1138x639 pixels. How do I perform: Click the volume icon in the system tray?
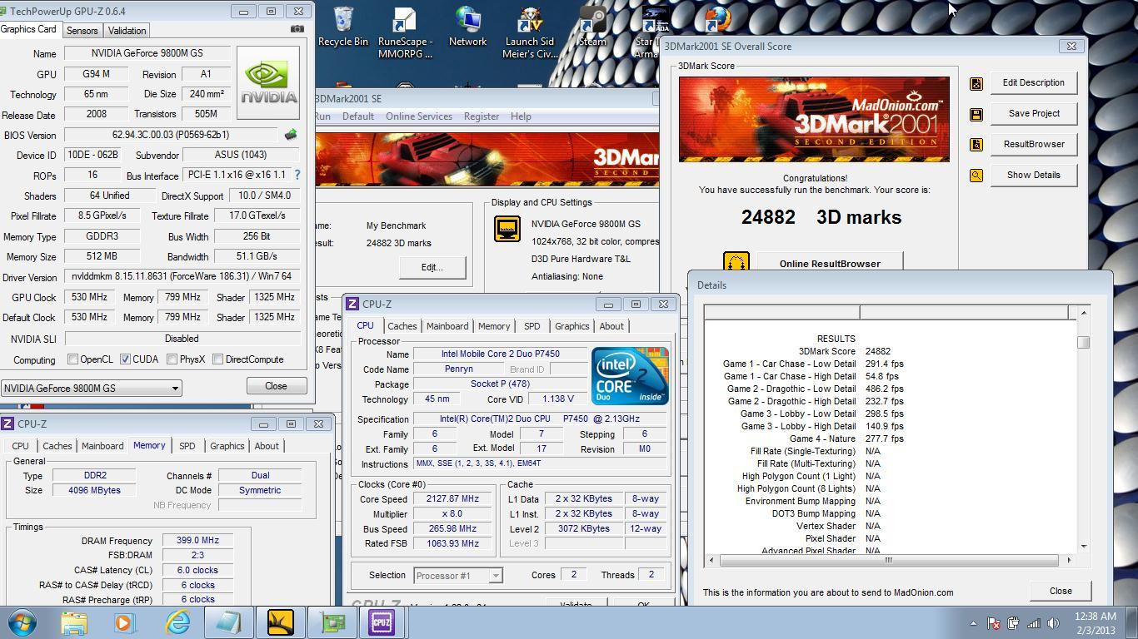[1053, 623]
